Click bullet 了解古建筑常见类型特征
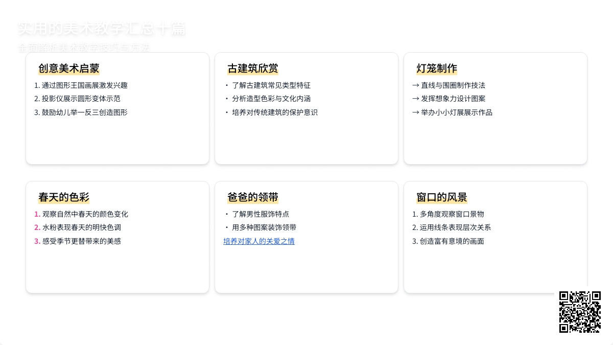613x345 pixels. tap(271, 85)
